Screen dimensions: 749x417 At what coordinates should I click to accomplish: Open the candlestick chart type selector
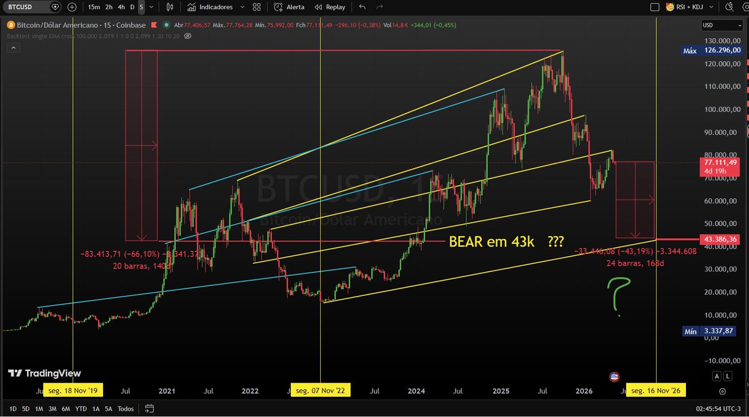170,7
